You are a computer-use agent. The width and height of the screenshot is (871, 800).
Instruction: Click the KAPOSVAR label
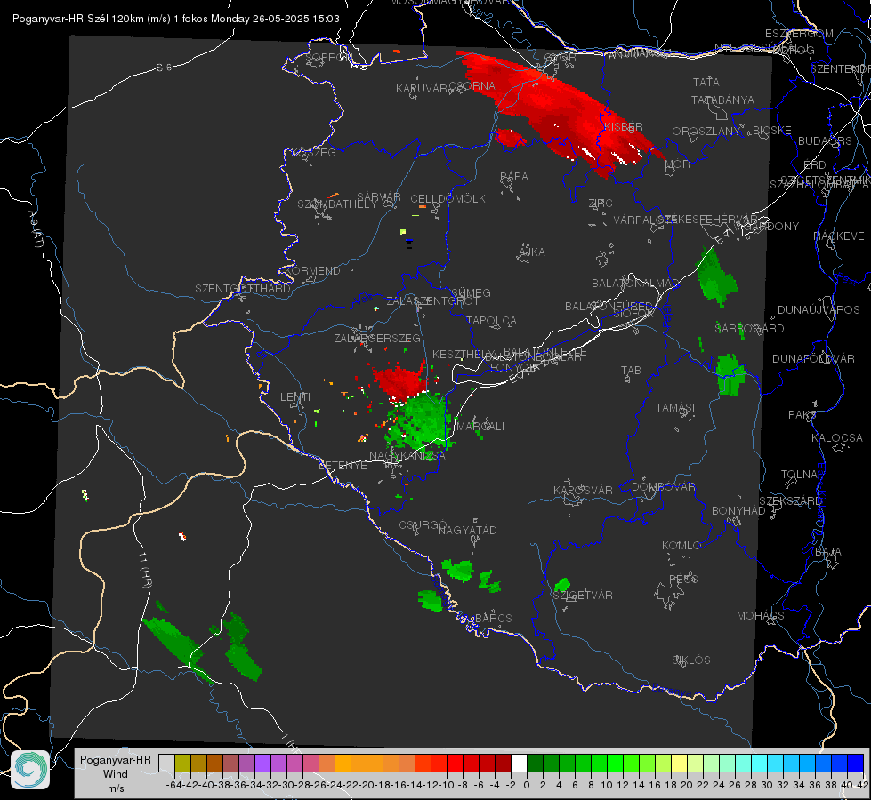[x=584, y=490]
